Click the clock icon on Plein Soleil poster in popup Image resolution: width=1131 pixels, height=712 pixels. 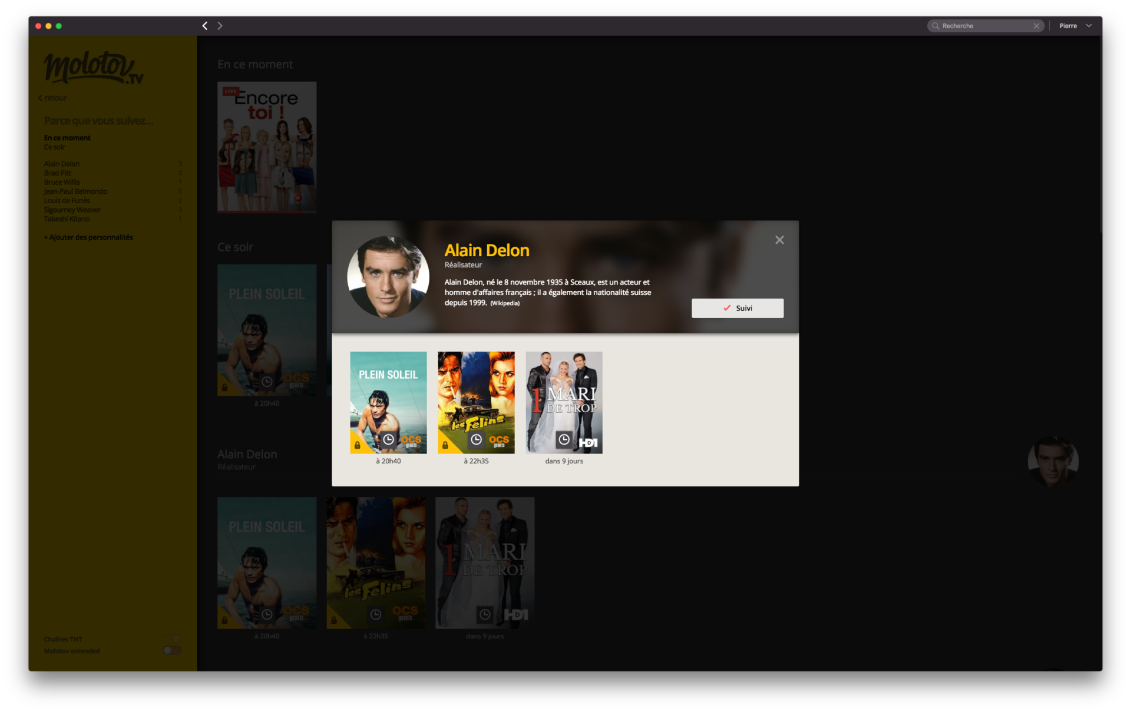coord(388,439)
